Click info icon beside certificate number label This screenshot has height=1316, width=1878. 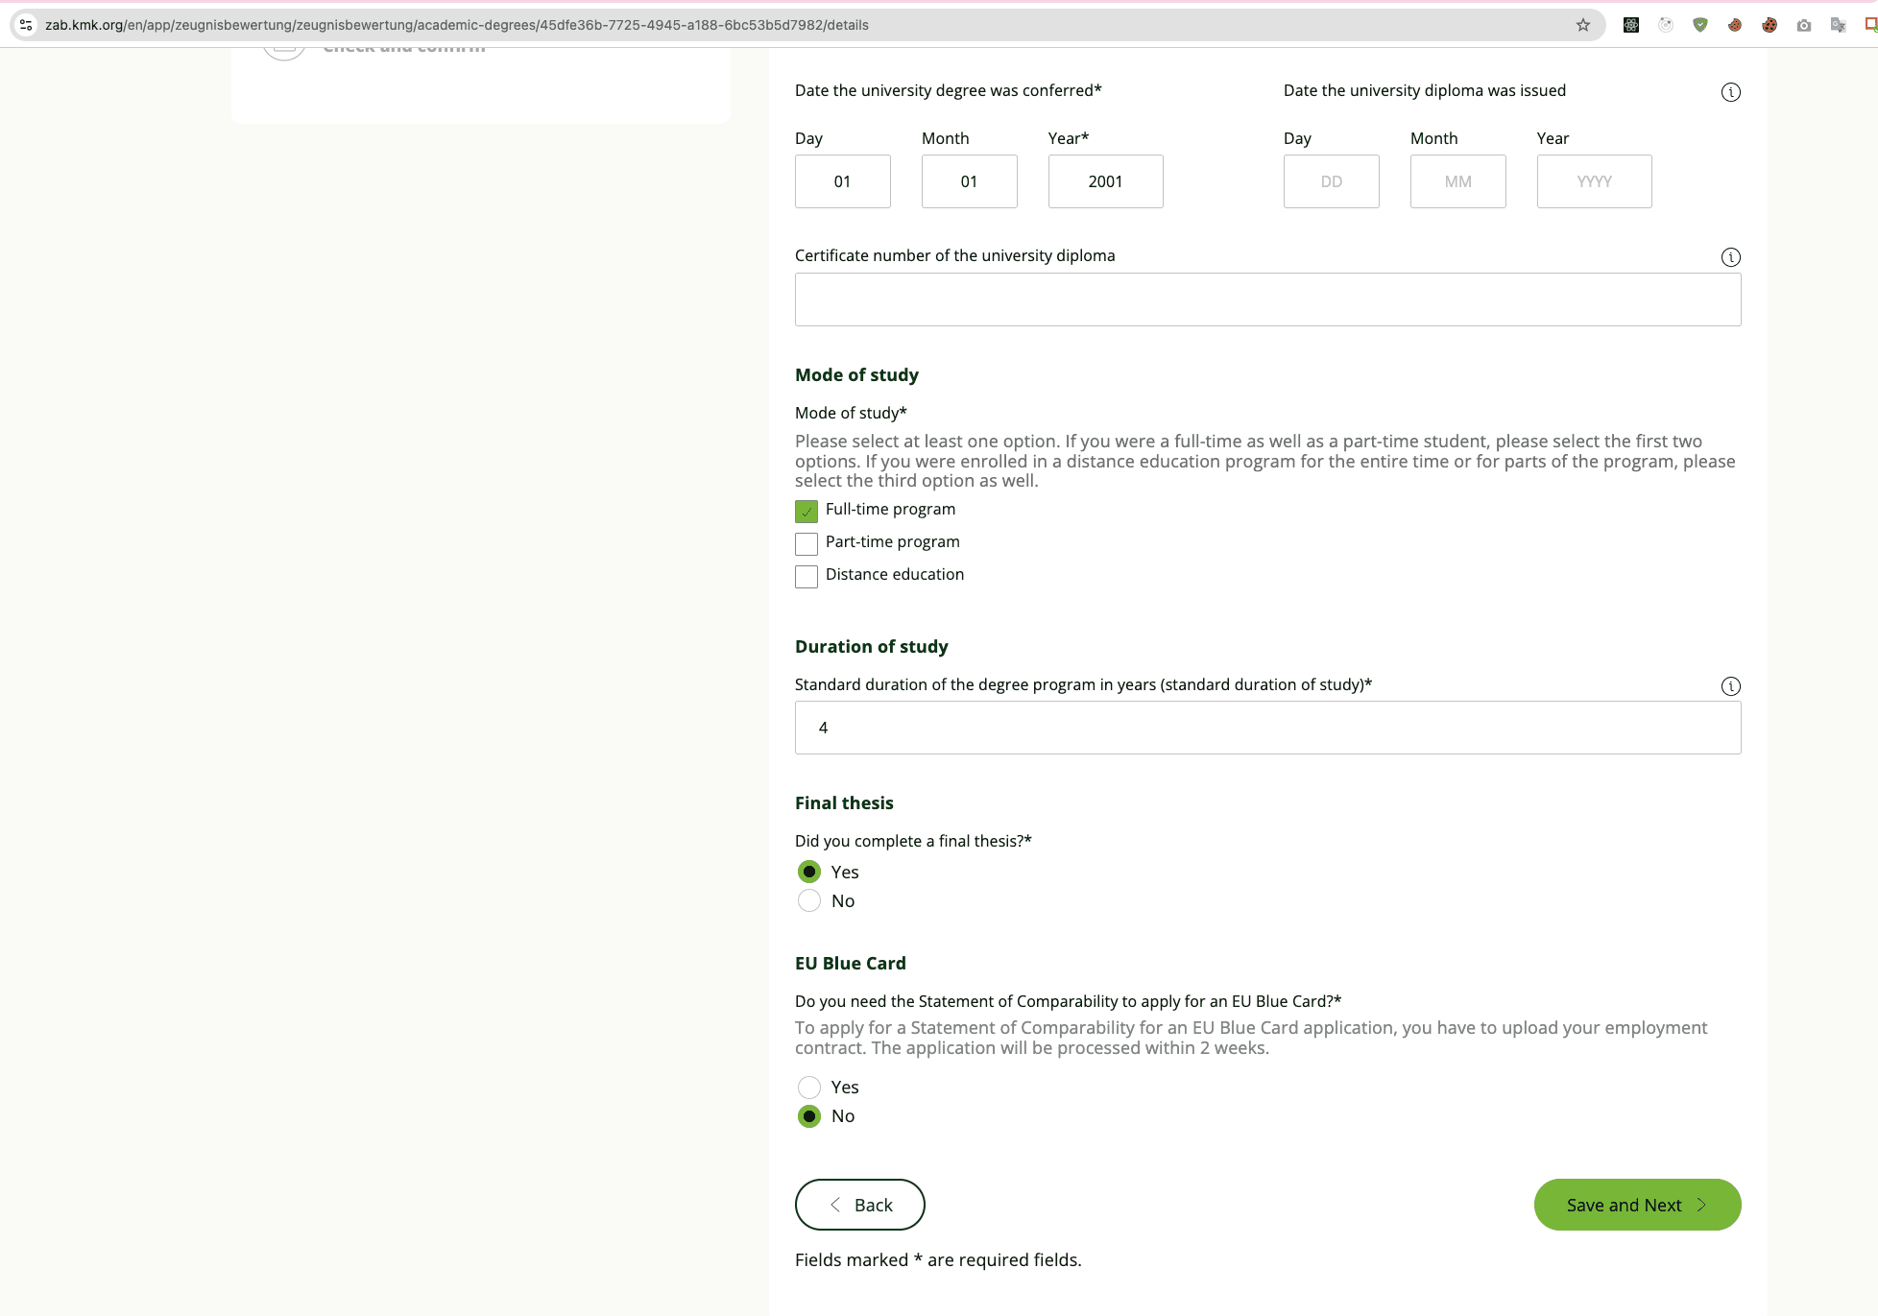tap(1730, 257)
